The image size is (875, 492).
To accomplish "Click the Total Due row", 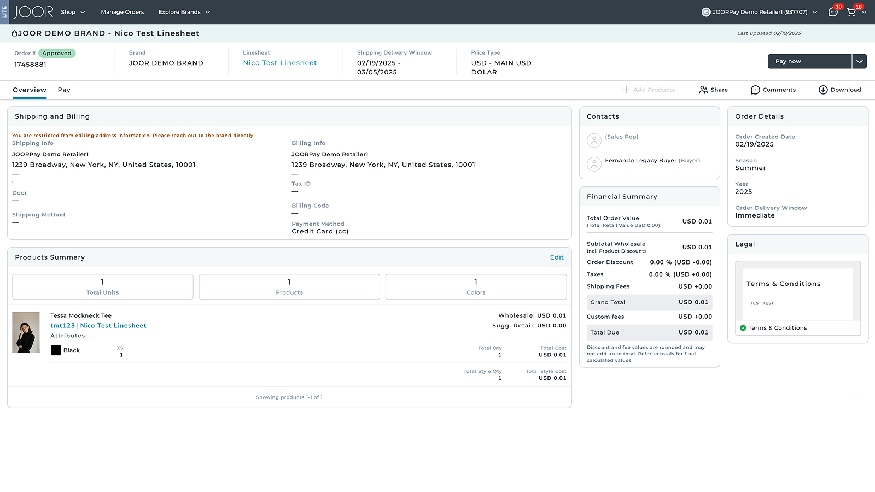I will pos(650,332).
